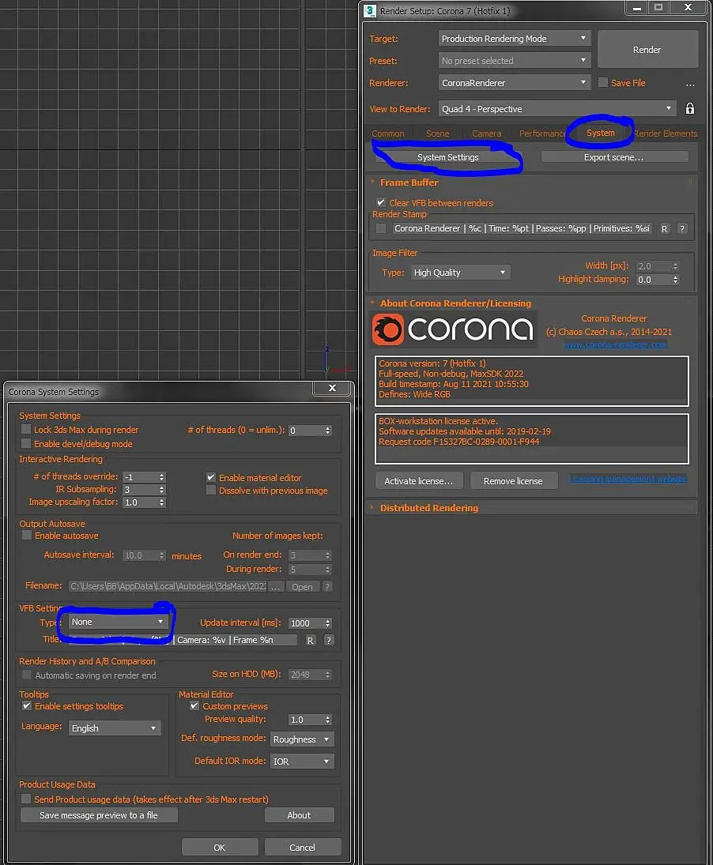This screenshot has height=865, width=713.
Task: Switch to the Camera tab
Action: tap(486, 134)
